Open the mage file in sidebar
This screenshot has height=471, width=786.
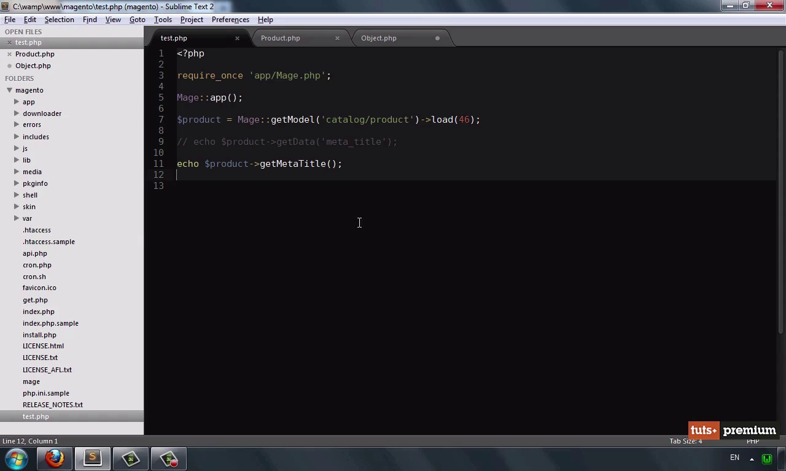coord(31,381)
